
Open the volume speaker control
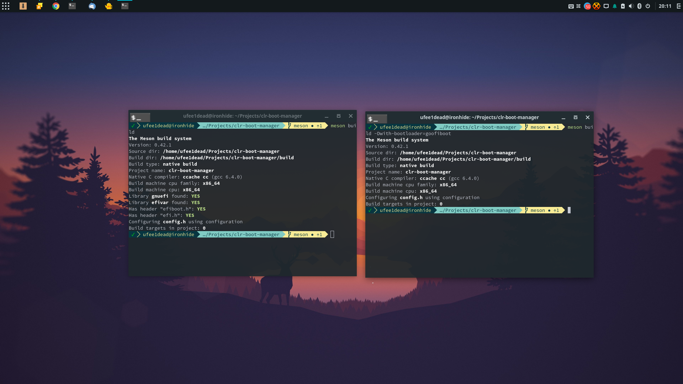point(631,6)
